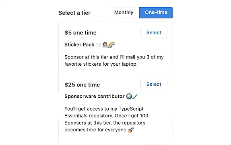Click the Sticker Pack tier title
This screenshot has width=231, height=145.
pyautogui.click(x=79, y=44)
